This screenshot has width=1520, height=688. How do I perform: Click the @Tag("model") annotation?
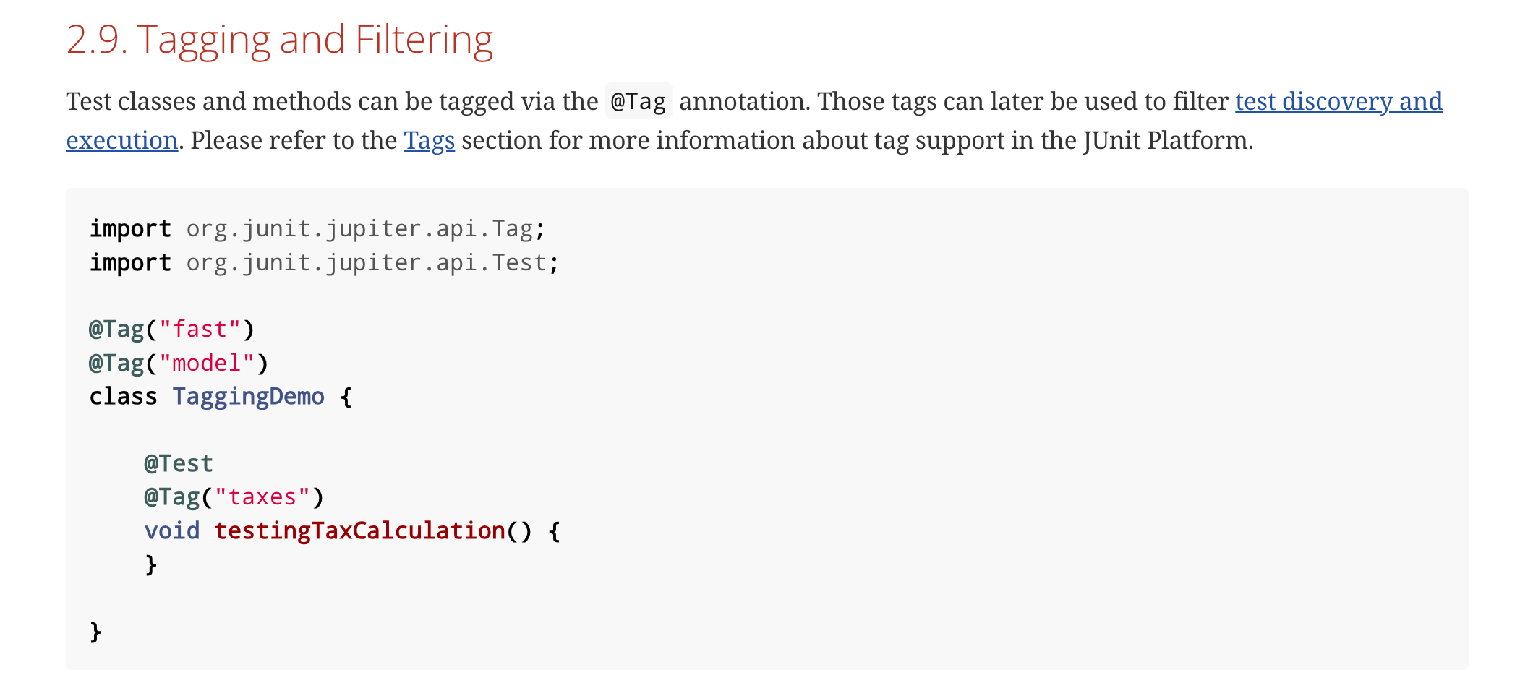pos(179,364)
